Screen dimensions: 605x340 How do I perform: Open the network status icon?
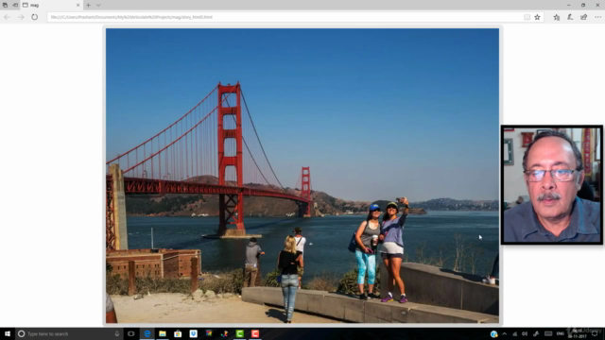[514, 333]
